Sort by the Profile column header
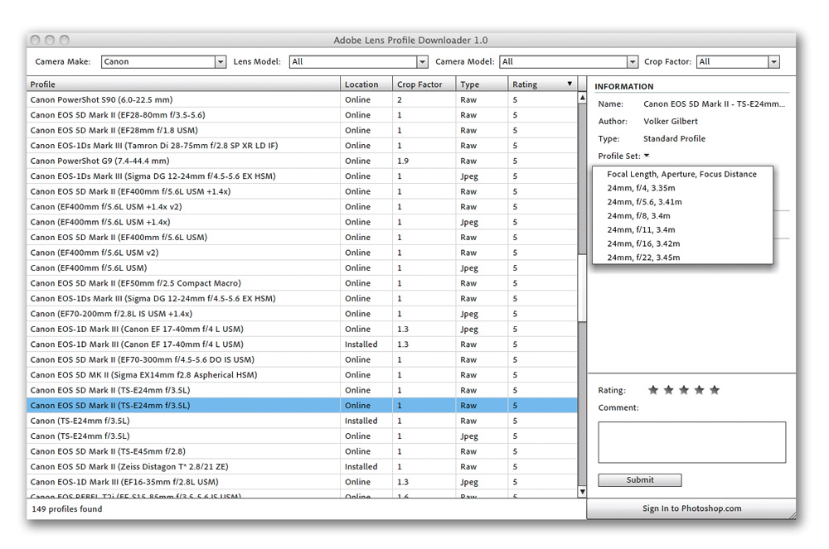829x549 pixels. pos(183,84)
